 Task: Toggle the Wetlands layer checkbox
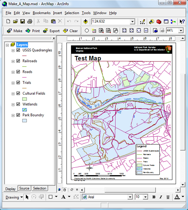(18, 104)
